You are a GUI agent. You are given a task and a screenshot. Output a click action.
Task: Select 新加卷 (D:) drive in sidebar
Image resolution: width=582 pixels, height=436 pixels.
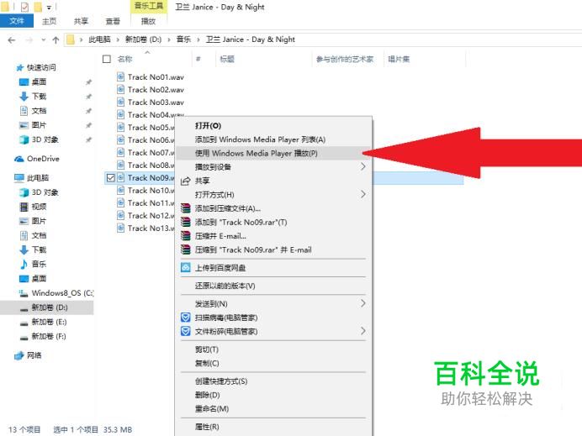point(50,307)
